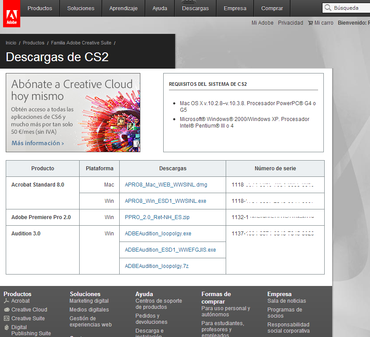
Task: Click the Premiere Pro serial starting 1132
Action: (x=273, y=217)
